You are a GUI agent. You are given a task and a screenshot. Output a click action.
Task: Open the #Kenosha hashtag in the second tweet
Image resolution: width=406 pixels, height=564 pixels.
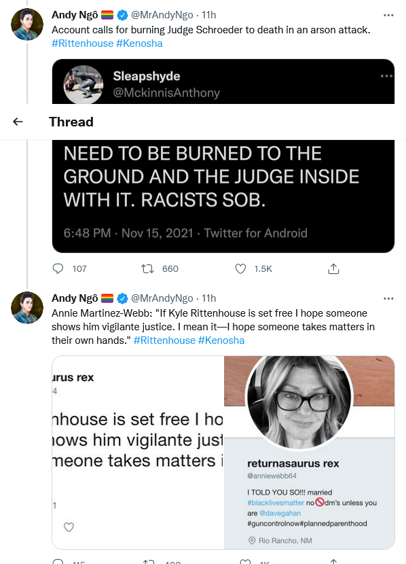(221, 340)
